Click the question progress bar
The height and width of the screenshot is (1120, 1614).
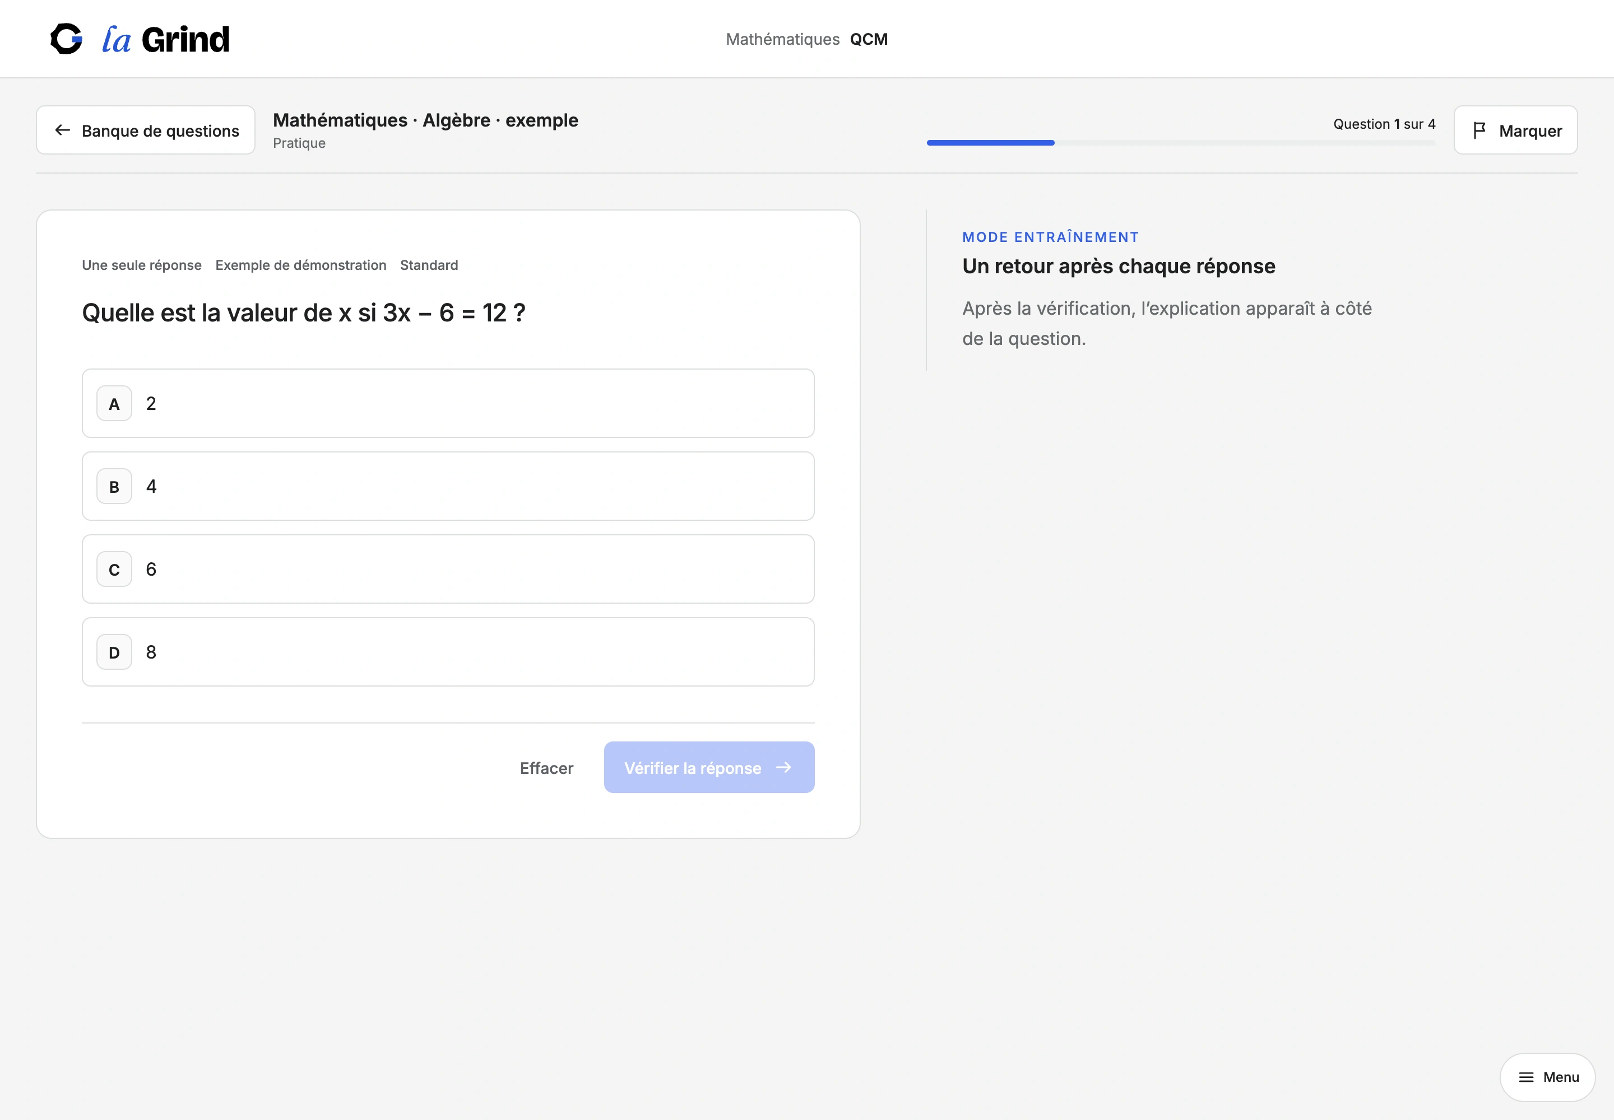(x=1181, y=143)
